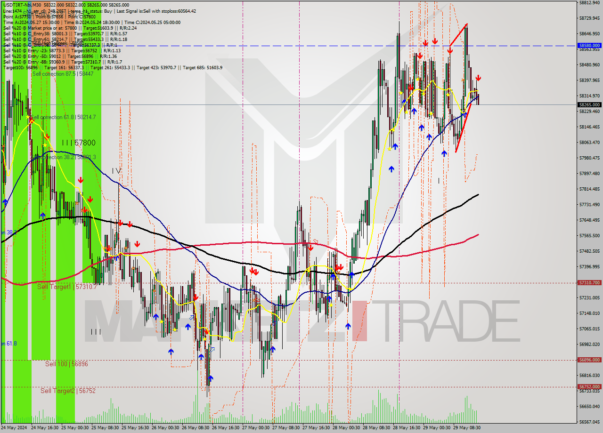Click the '28 May 00:30' time axis label

coord(346,428)
